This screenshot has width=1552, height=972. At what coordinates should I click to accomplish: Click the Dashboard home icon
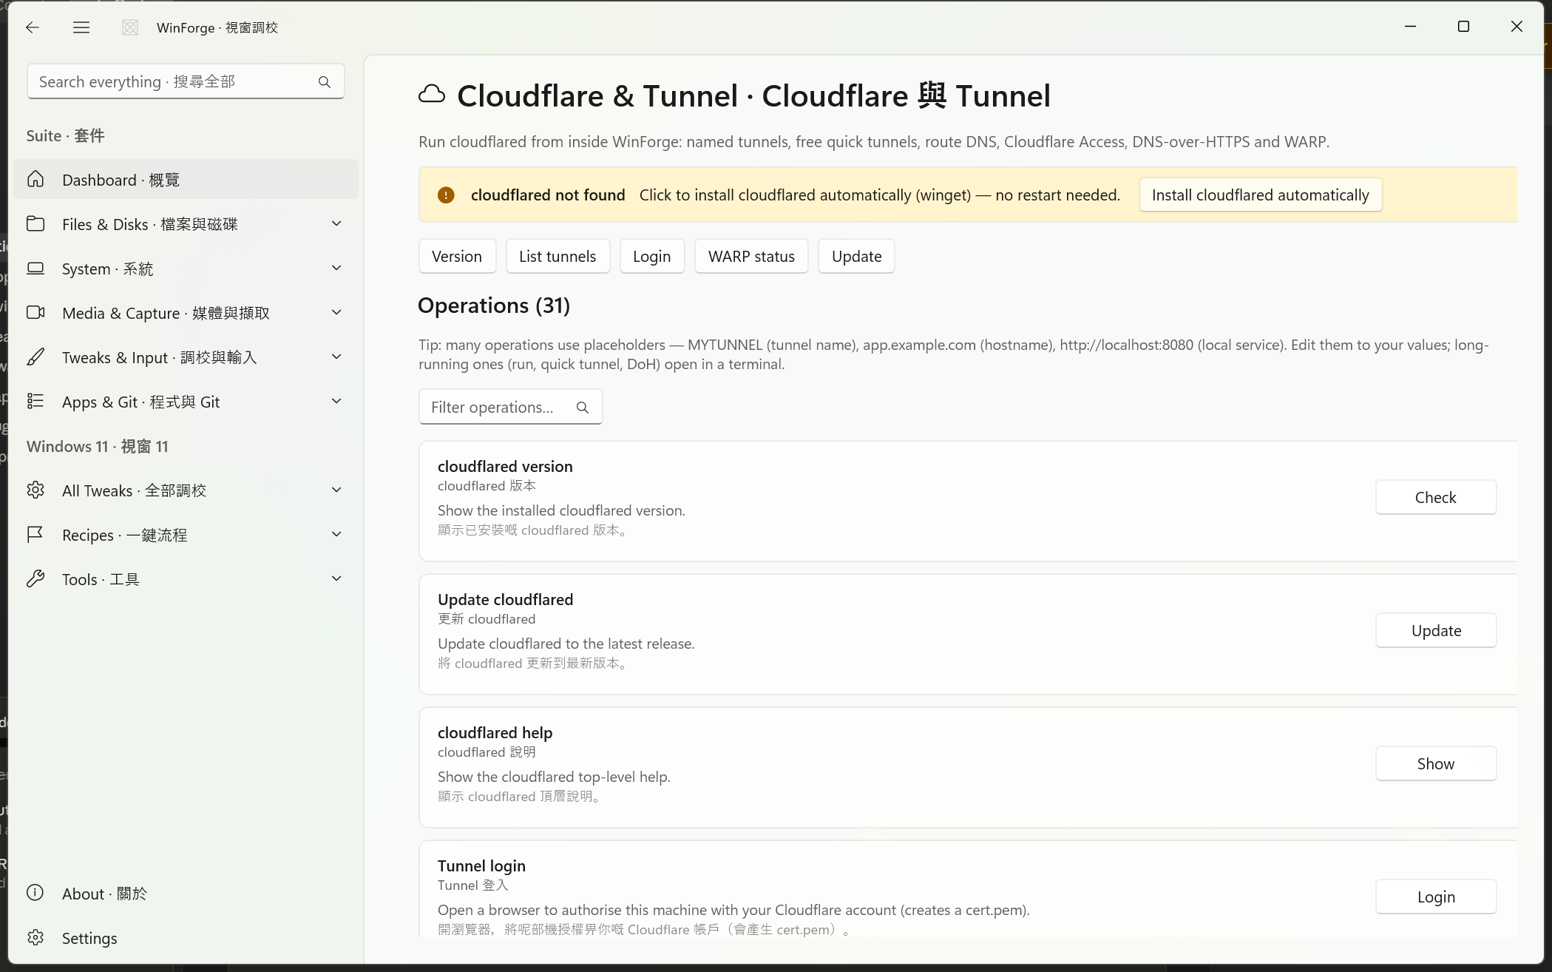coord(35,180)
